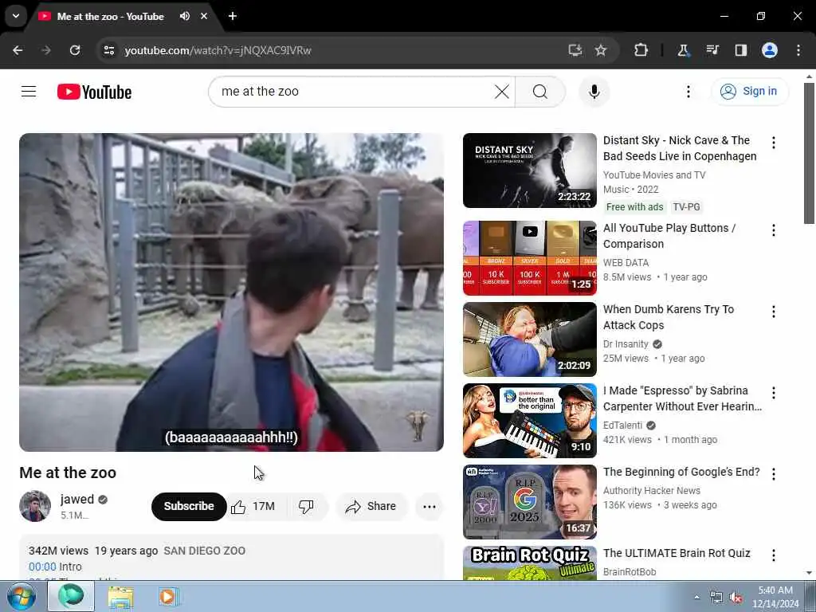Open options for Dumb Karens video
The image size is (816, 612).
[774, 312]
